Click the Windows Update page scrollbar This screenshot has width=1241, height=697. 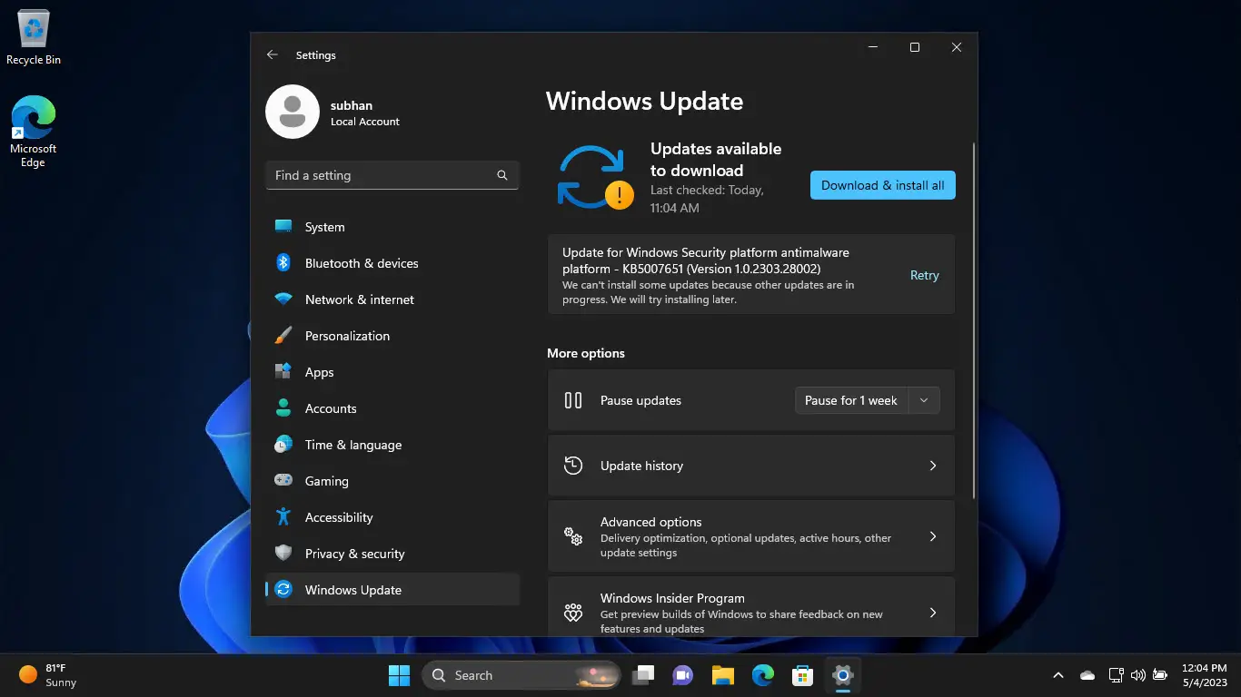tap(974, 320)
